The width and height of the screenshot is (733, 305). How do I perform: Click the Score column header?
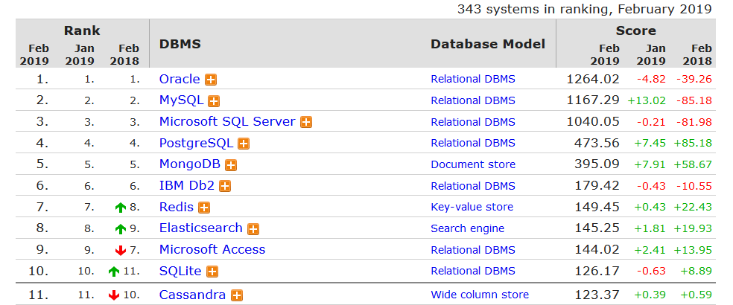(x=635, y=30)
